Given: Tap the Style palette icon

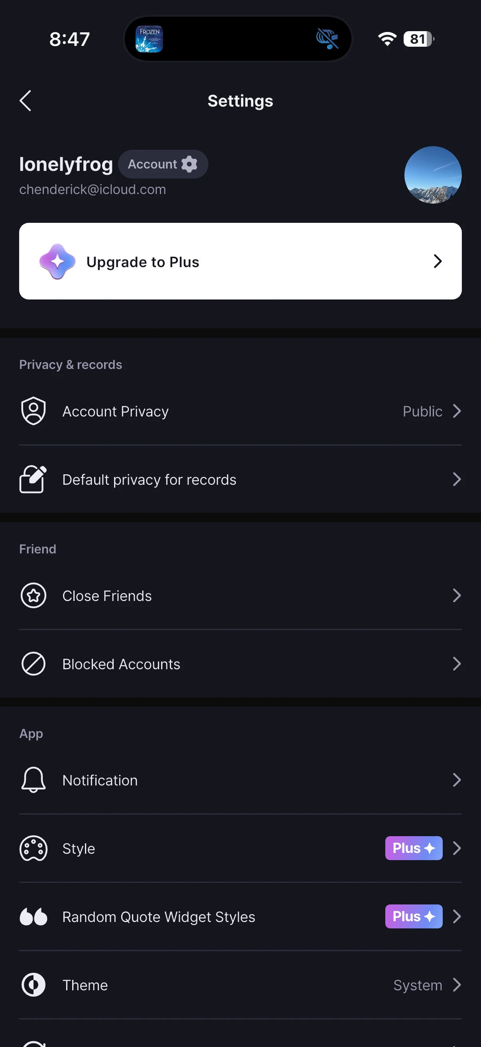Looking at the screenshot, I should [33, 848].
